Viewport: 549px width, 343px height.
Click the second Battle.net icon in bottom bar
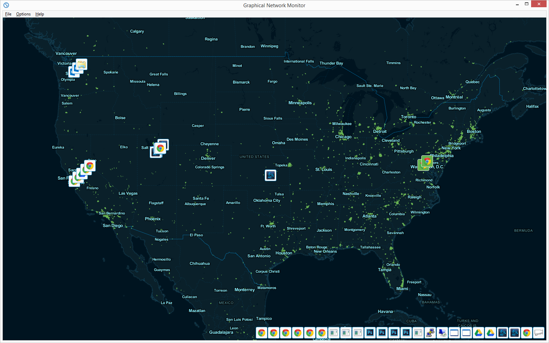pyautogui.click(x=515, y=333)
